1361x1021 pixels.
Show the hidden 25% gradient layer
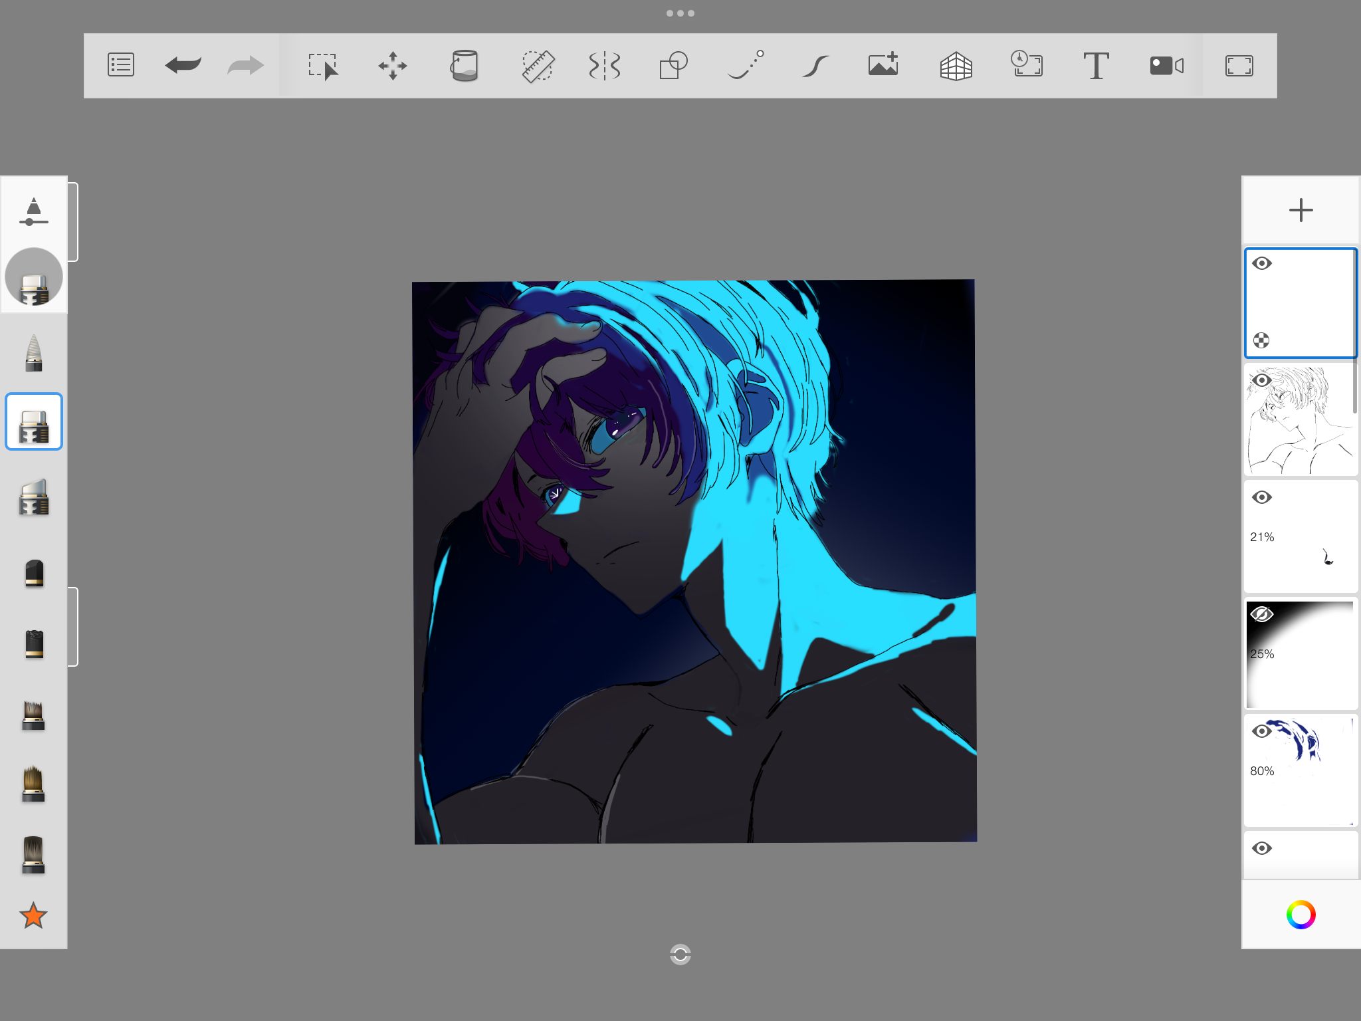tap(1261, 614)
